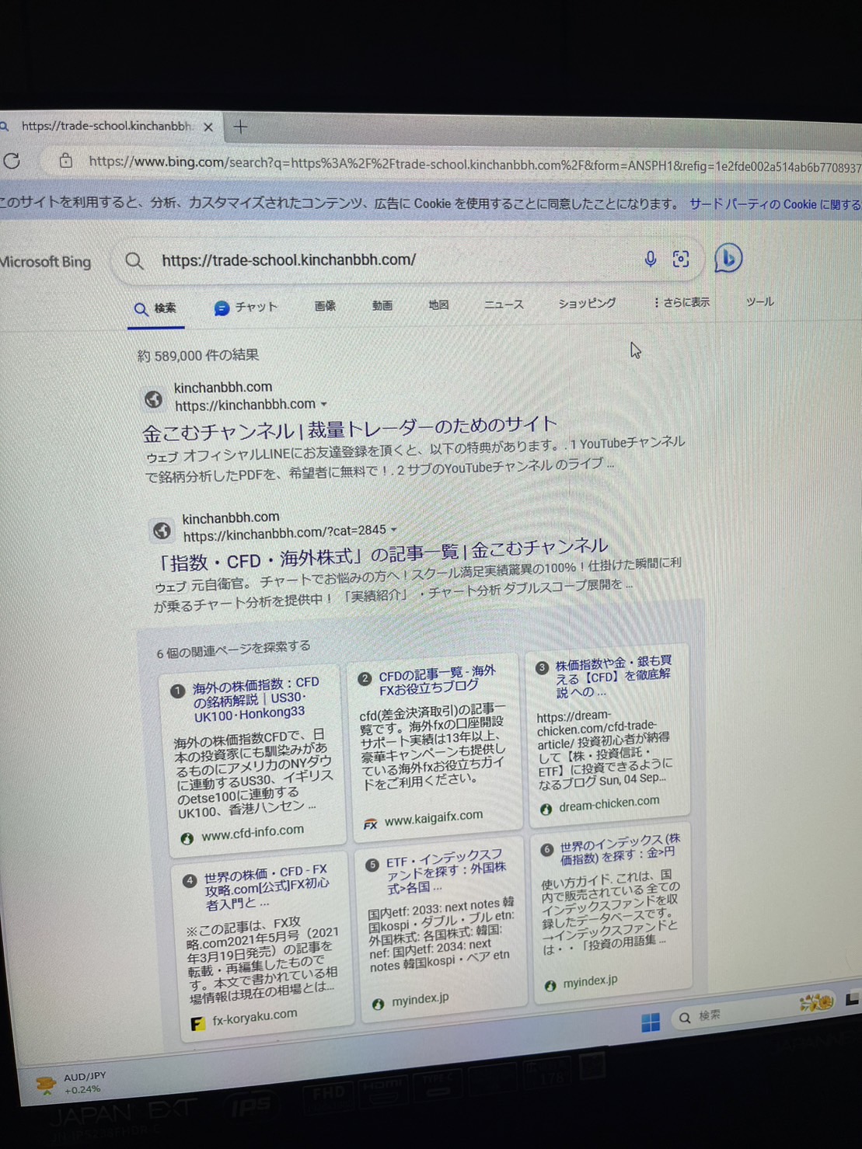Click the fx-koryaku.com site name
The height and width of the screenshot is (1149, 862).
(x=254, y=1017)
